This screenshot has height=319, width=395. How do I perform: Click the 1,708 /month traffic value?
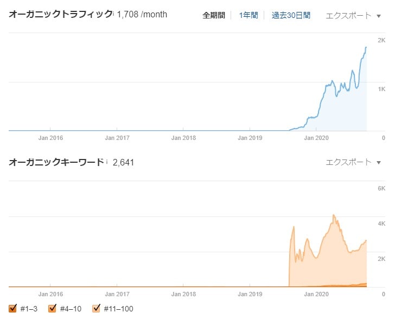tap(142, 15)
